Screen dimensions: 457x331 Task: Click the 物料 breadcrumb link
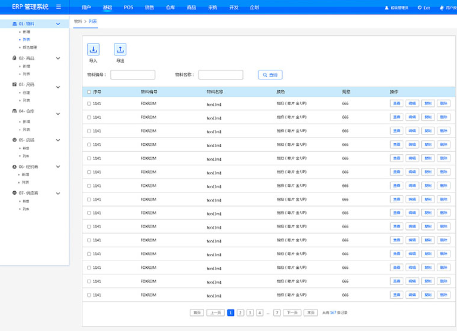pos(78,22)
